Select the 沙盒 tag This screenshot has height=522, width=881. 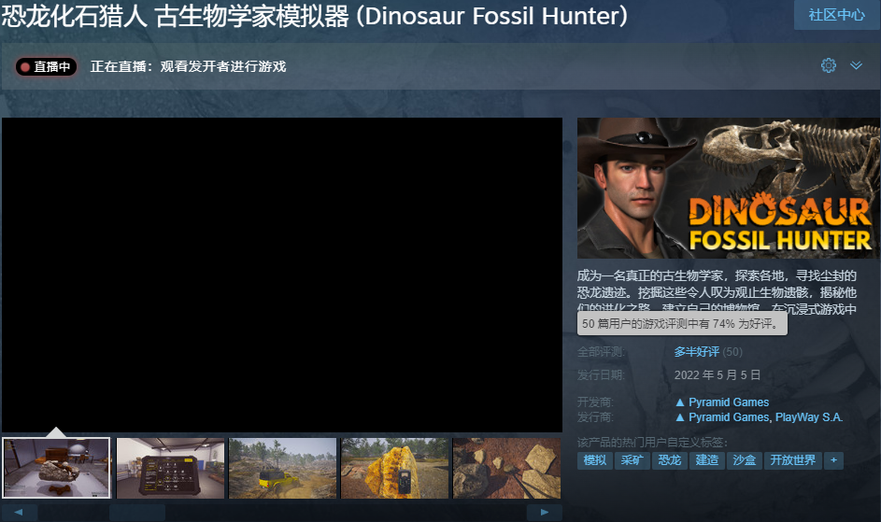tap(745, 460)
